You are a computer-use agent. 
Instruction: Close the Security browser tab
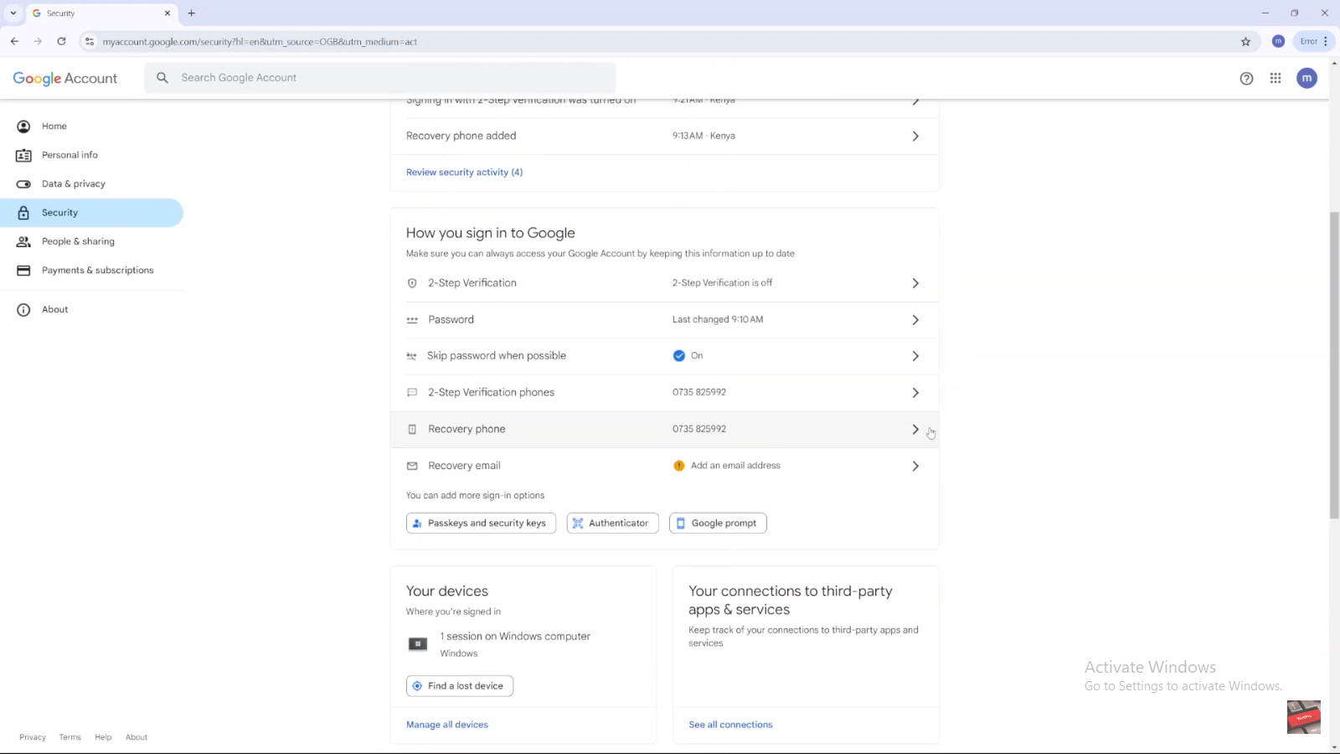(x=167, y=13)
